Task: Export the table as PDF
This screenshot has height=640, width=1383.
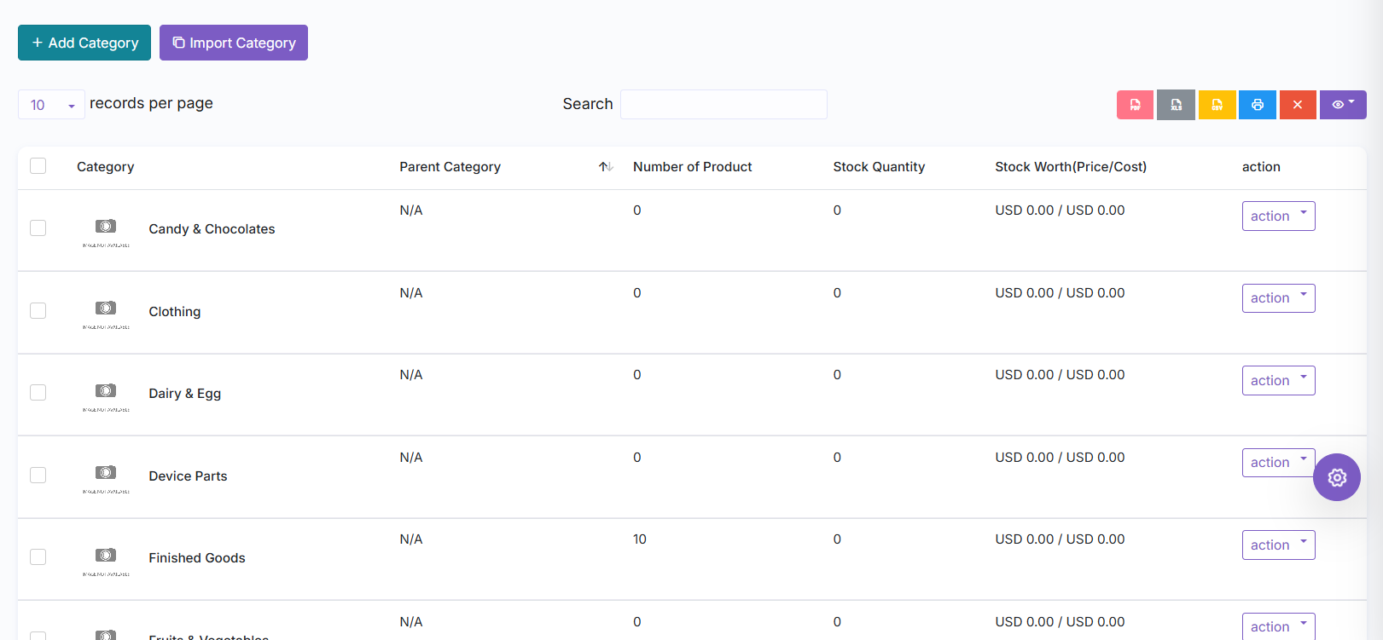Action: [1135, 105]
